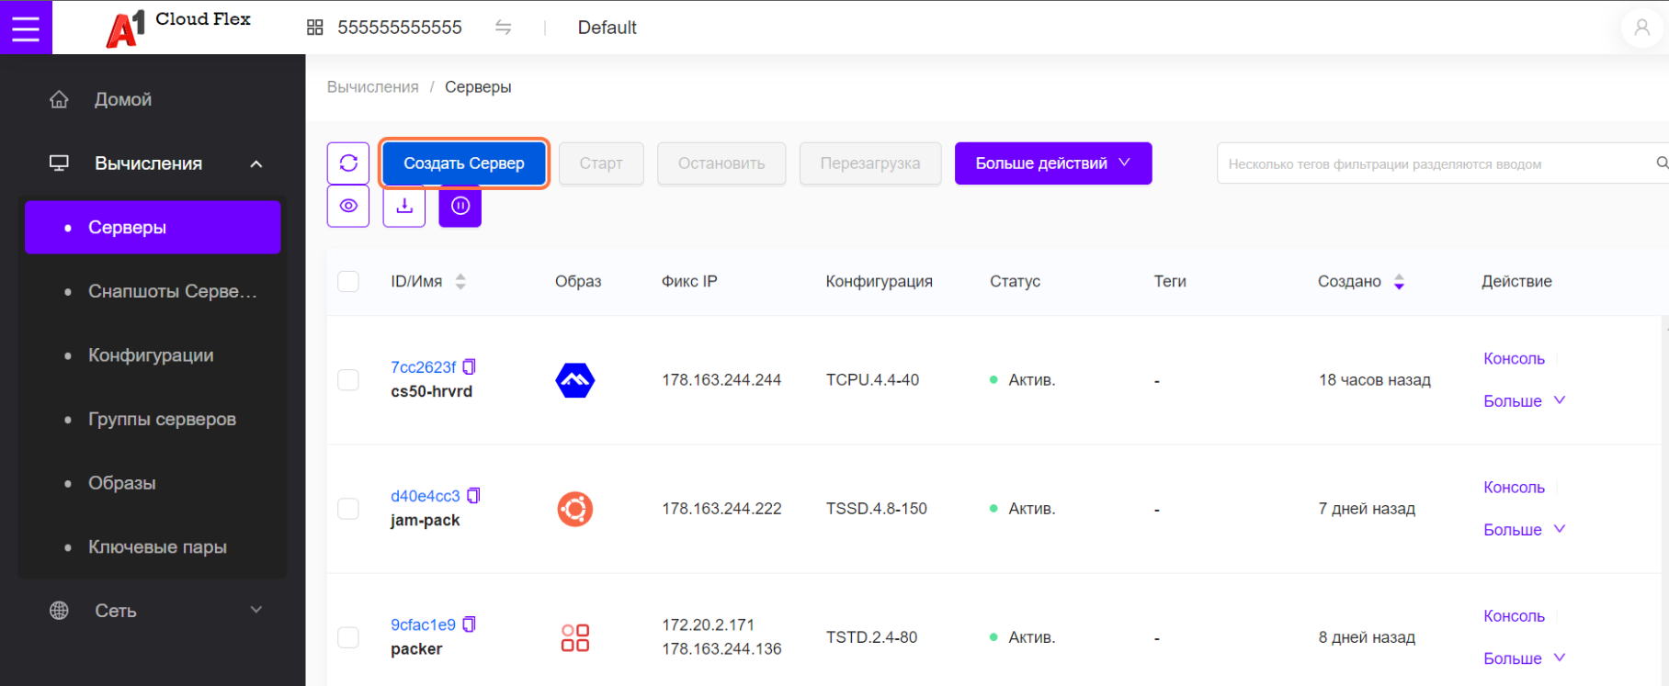
Task: Copy the ID 7cc2623f
Action: point(469,366)
